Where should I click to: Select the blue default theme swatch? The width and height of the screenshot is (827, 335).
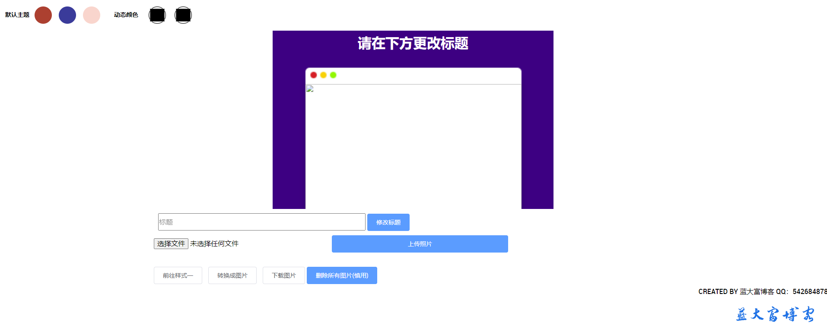[67, 15]
